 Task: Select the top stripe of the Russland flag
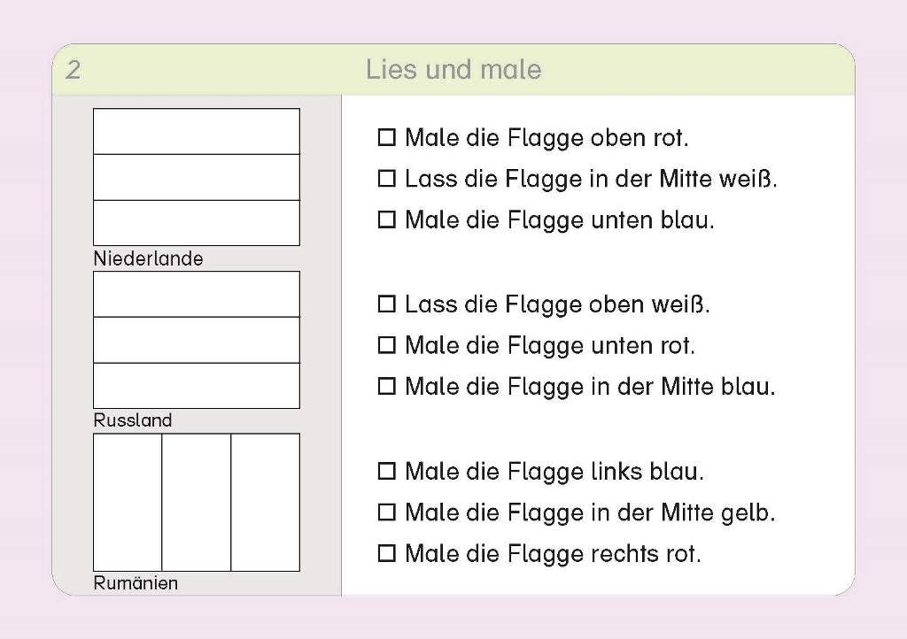[196, 294]
